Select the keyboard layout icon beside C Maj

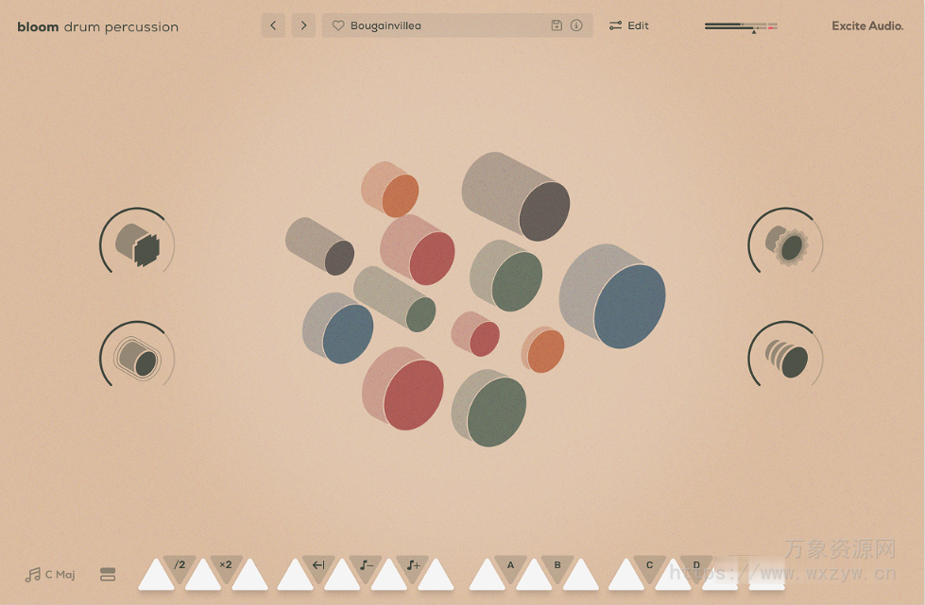point(108,574)
